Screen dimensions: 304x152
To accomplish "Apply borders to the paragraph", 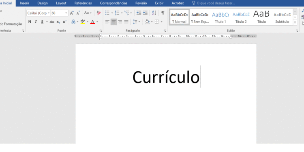I will 156,22.
